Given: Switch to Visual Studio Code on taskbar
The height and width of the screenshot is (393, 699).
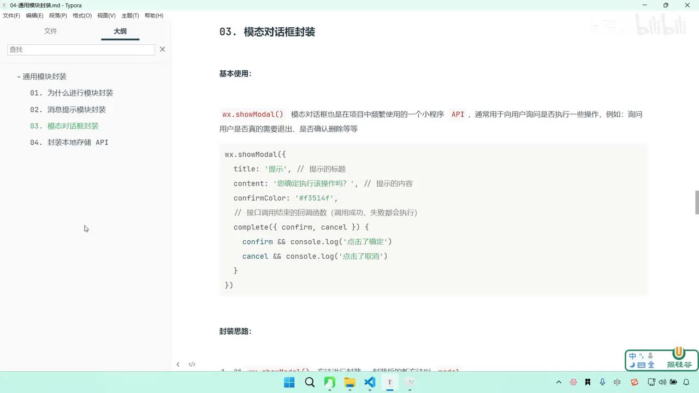Looking at the screenshot, I should [x=370, y=382].
